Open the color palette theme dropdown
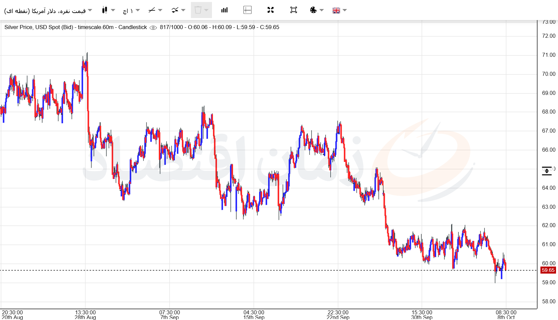 pyautogui.click(x=317, y=10)
